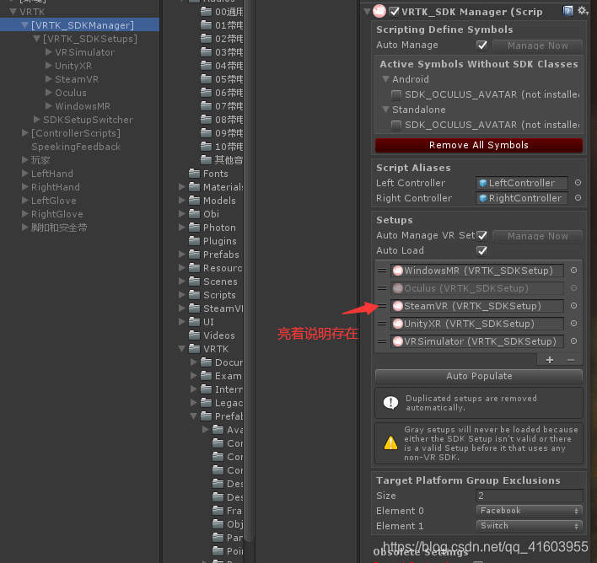Image resolution: width=597 pixels, height=563 pixels.
Task: Select the Photon folder icon
Action: click(194, 228)
